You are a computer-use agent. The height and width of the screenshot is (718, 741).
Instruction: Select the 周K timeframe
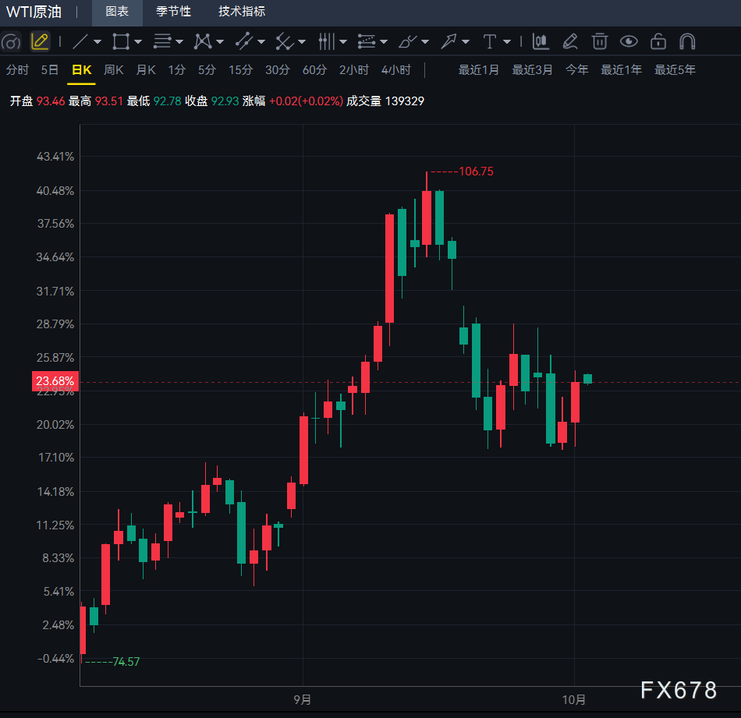pos(113,70)
